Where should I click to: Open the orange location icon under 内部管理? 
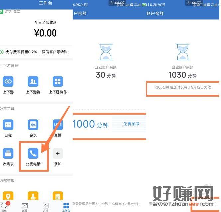(8, 196)
